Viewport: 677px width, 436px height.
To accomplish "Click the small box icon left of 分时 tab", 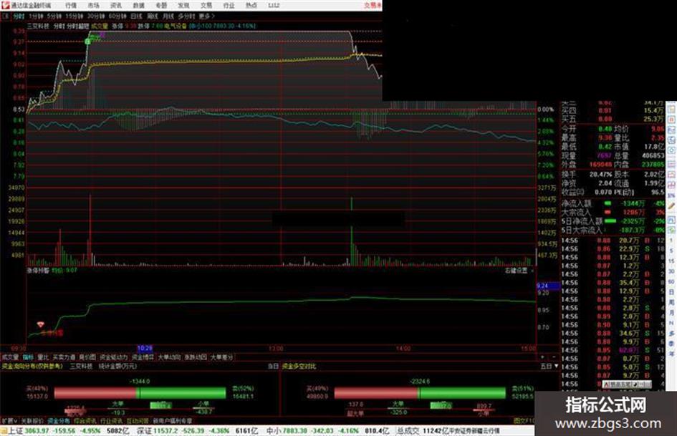I will click(x=5, y=16).
